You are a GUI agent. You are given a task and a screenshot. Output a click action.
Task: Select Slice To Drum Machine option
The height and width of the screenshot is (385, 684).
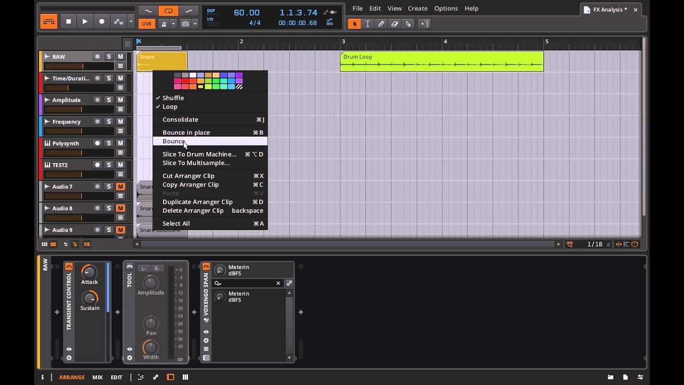click(x=210, y=154)
